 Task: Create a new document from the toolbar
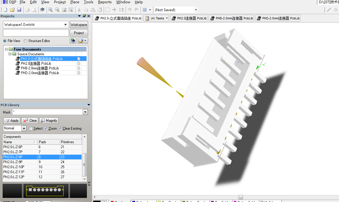pos(5,10)
